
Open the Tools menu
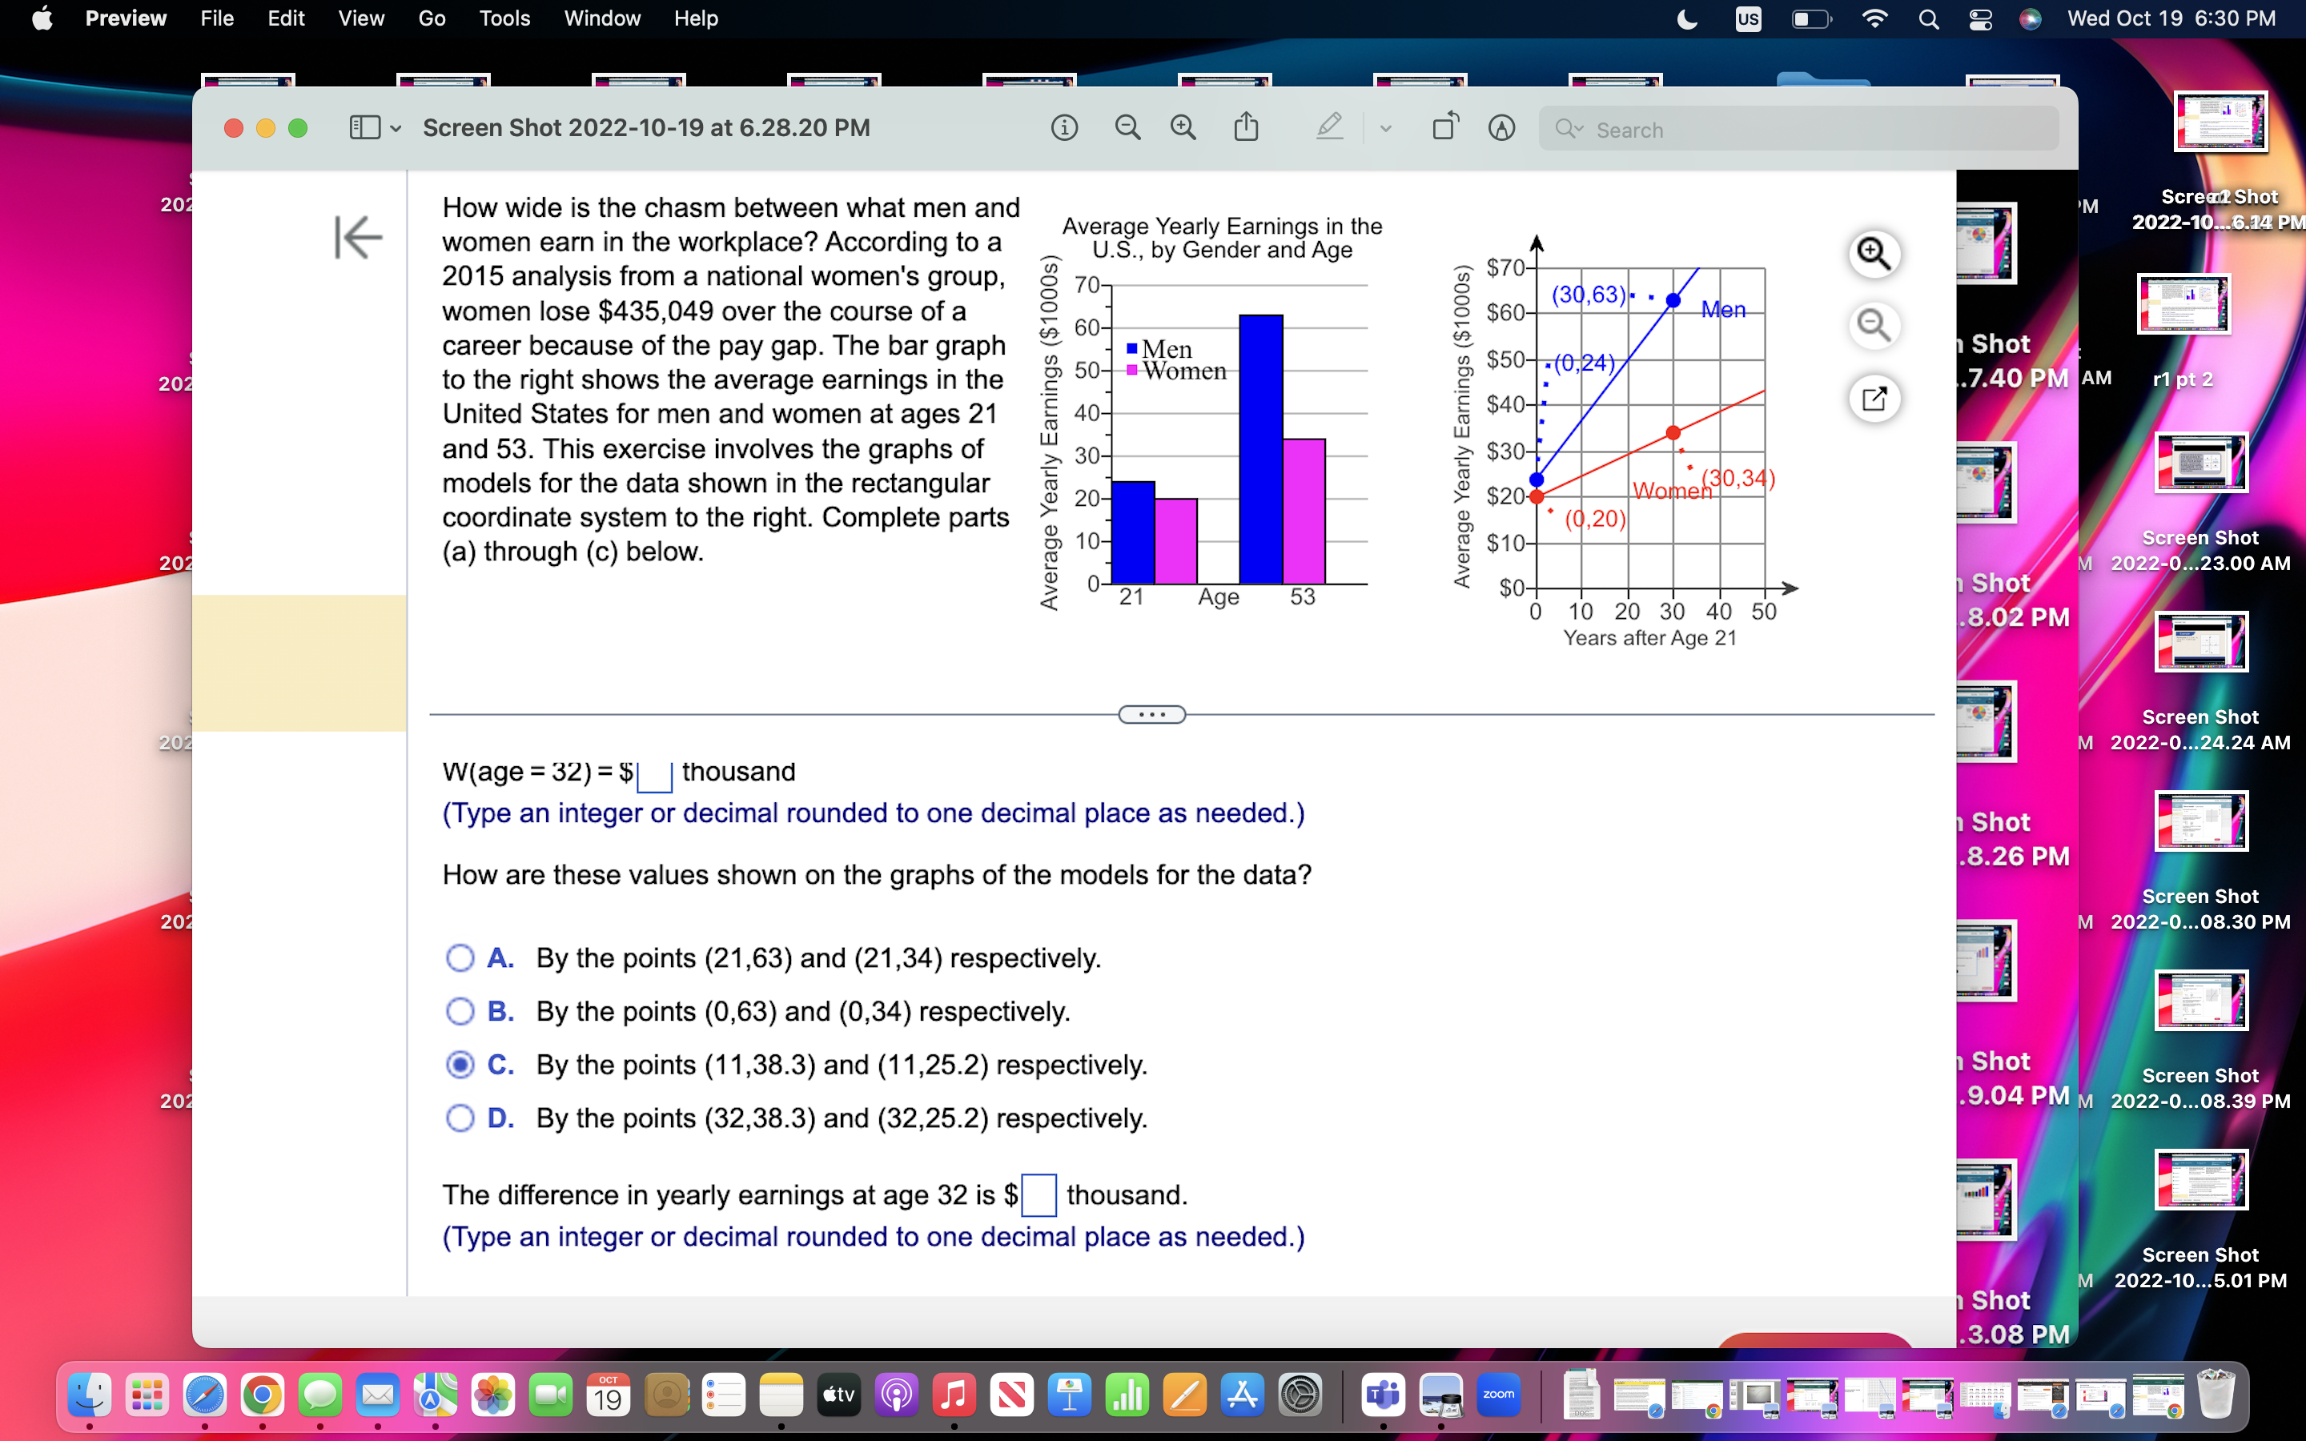[x=504, y=18]
